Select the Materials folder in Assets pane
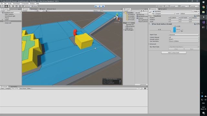Screen dimensions: 207x116 [x=141, y=15]
